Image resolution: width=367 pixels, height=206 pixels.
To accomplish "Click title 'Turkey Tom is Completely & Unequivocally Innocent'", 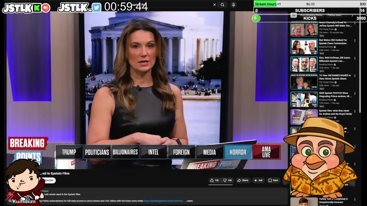I will click(333, 201).
